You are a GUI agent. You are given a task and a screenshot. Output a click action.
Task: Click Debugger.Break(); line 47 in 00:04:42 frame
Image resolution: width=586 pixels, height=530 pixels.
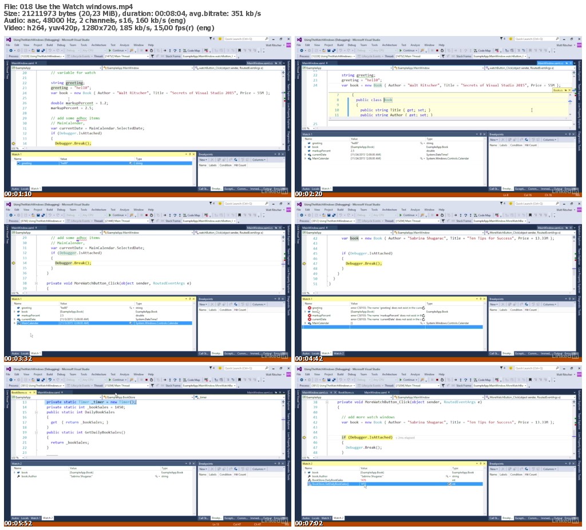[x=363, y=264]
